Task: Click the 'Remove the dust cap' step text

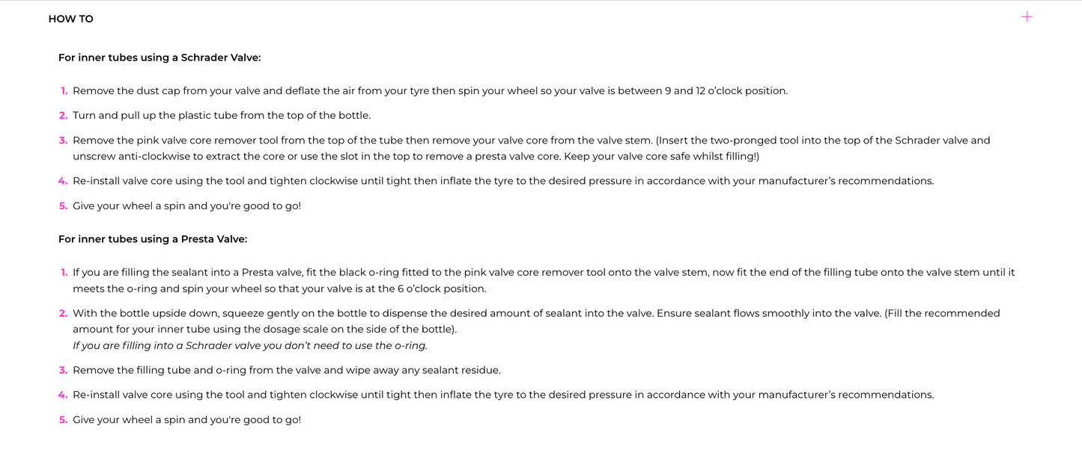Action: click(x=430, y=91)
